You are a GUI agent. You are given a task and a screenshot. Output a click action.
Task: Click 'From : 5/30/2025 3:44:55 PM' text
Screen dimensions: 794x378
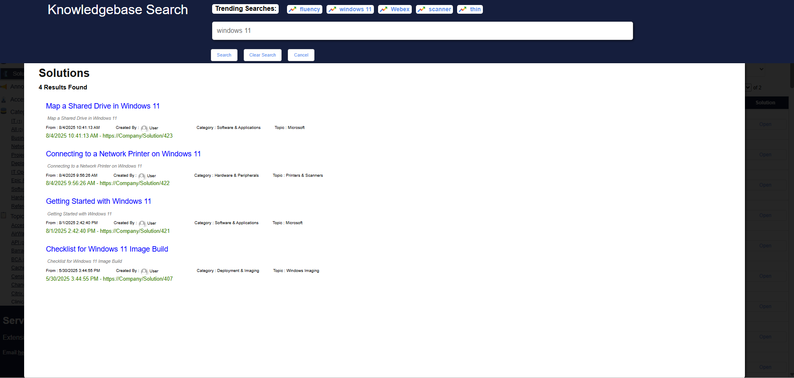[73, 271]
